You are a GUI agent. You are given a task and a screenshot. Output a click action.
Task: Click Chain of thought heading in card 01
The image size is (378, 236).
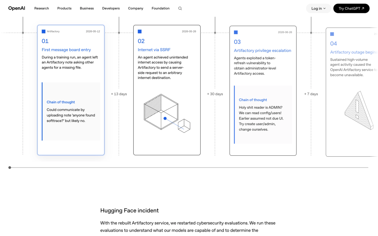coord(61,102)
